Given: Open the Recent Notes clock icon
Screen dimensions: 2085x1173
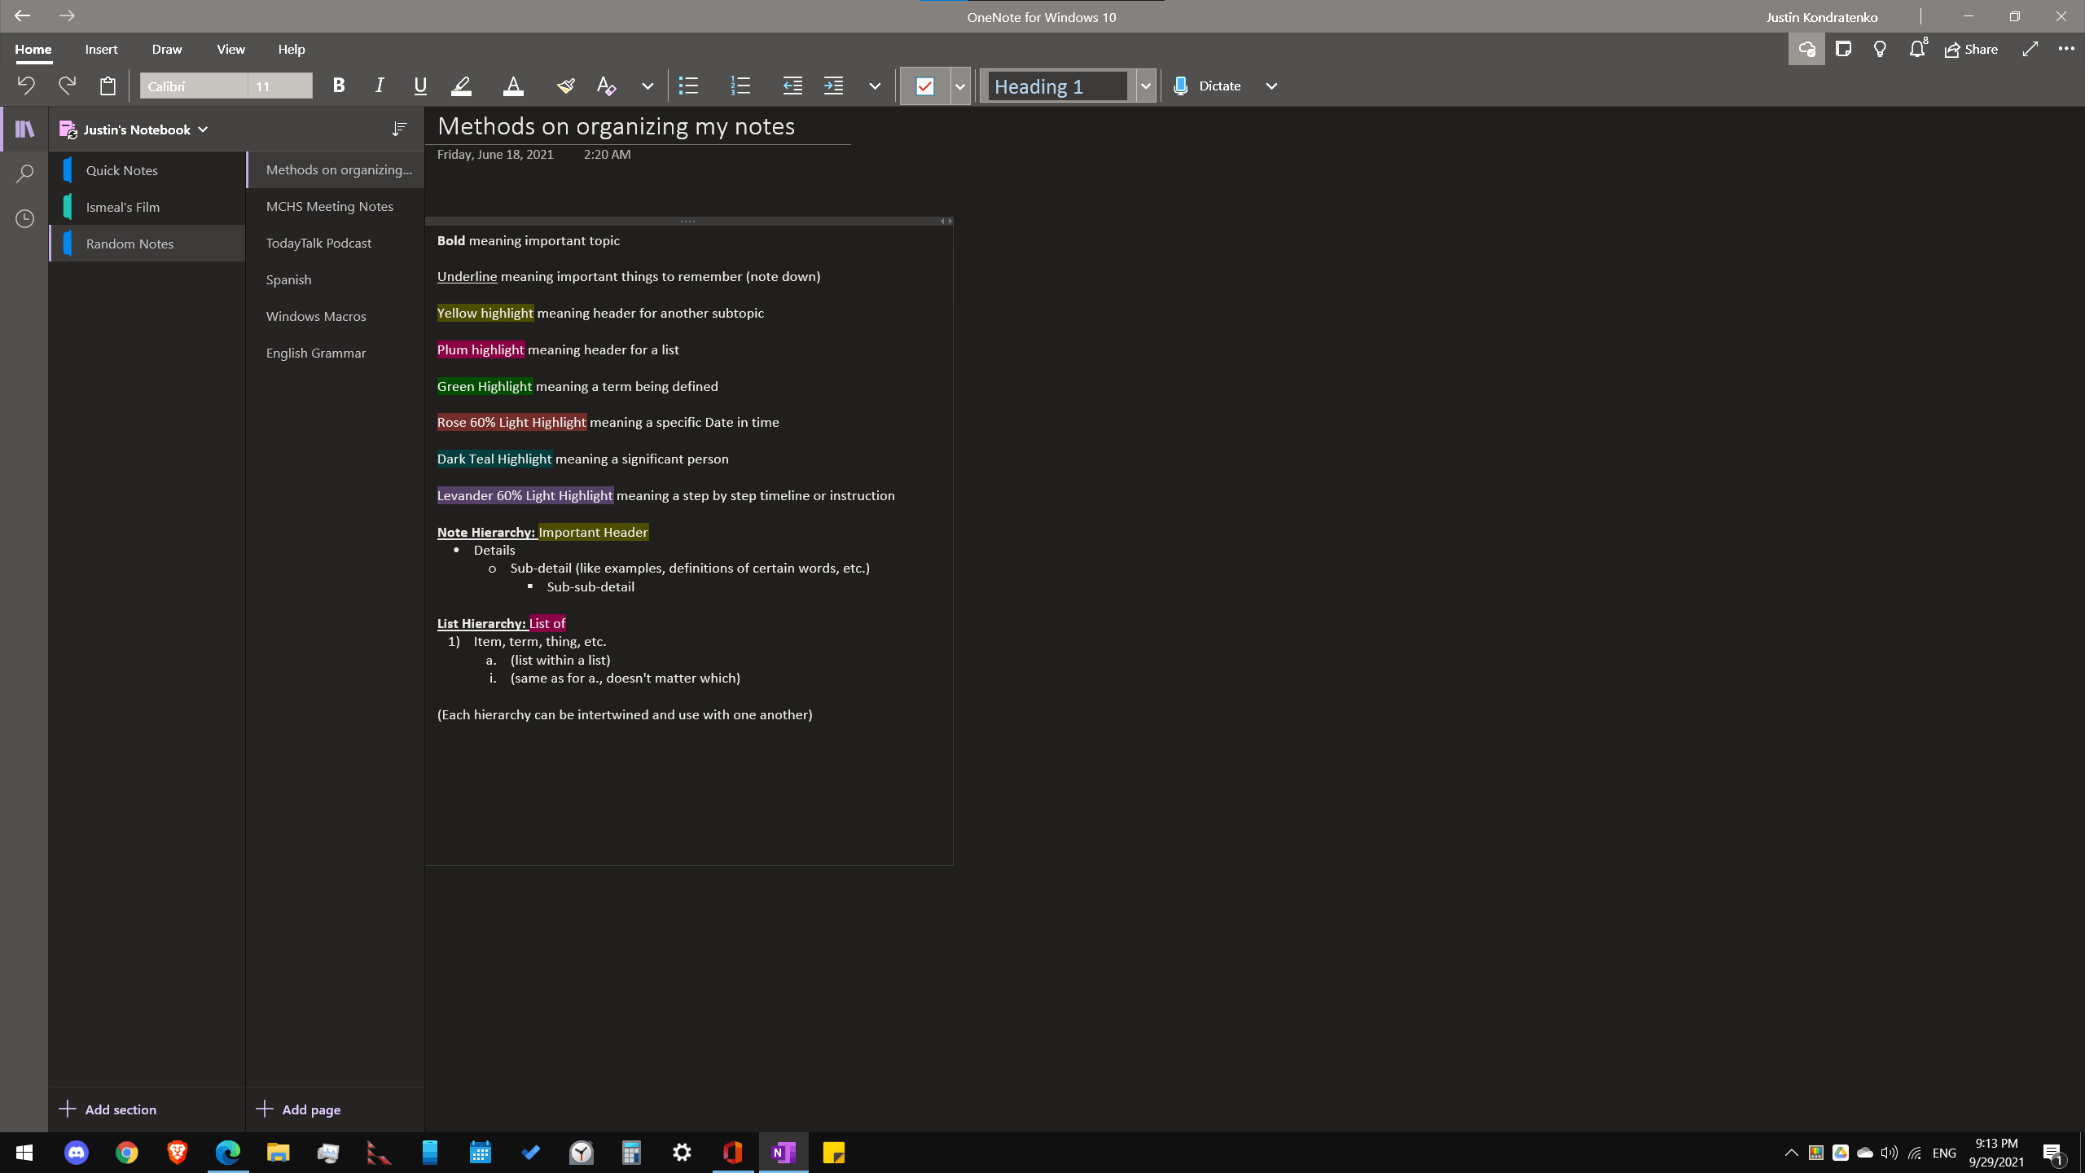Looking at the screenshot, I should click(24, 218).
